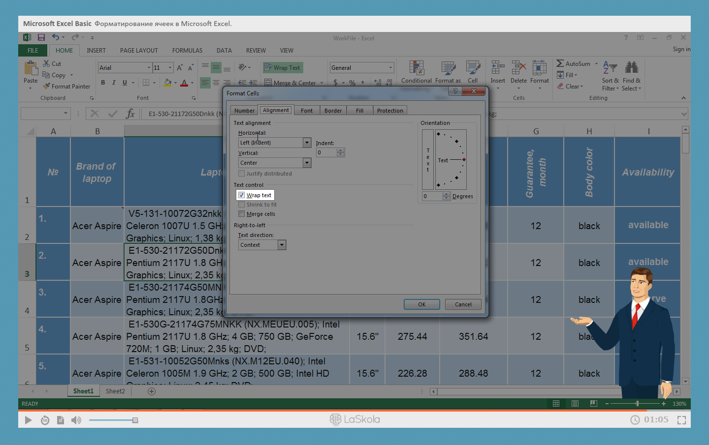Click the Format Painter icon

tap(47, 87)
